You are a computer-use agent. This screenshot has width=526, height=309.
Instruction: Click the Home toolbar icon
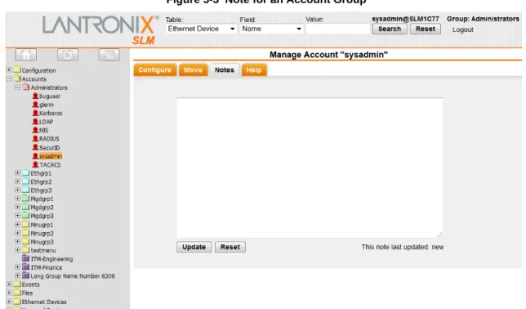pos(26,55)
